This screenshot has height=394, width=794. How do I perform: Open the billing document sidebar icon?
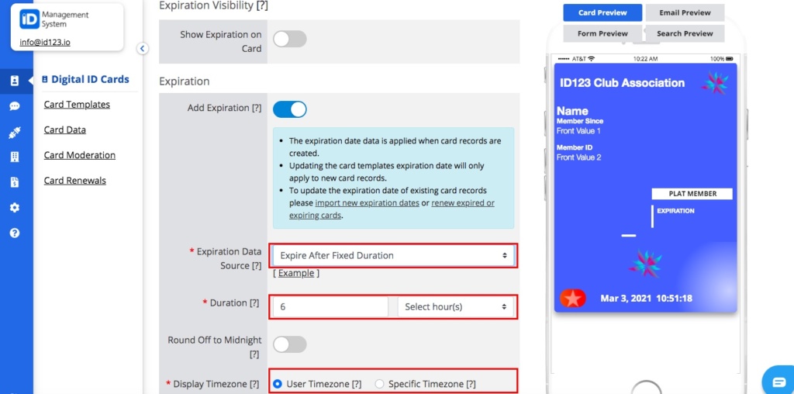coord(15,182)
